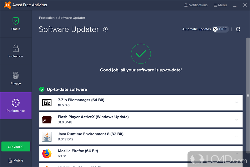Open the Mobile link

click(16, 160)
